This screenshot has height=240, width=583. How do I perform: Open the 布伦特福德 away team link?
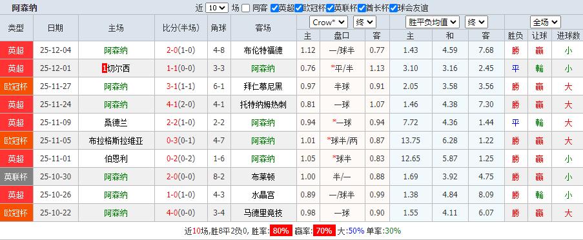tap(263, 50)
